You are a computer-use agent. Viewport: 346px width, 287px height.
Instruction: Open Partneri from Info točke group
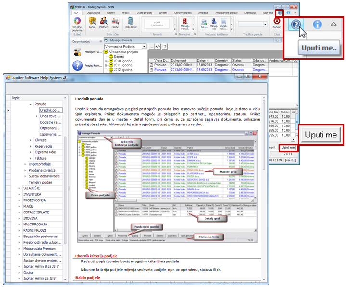point(103,23)
